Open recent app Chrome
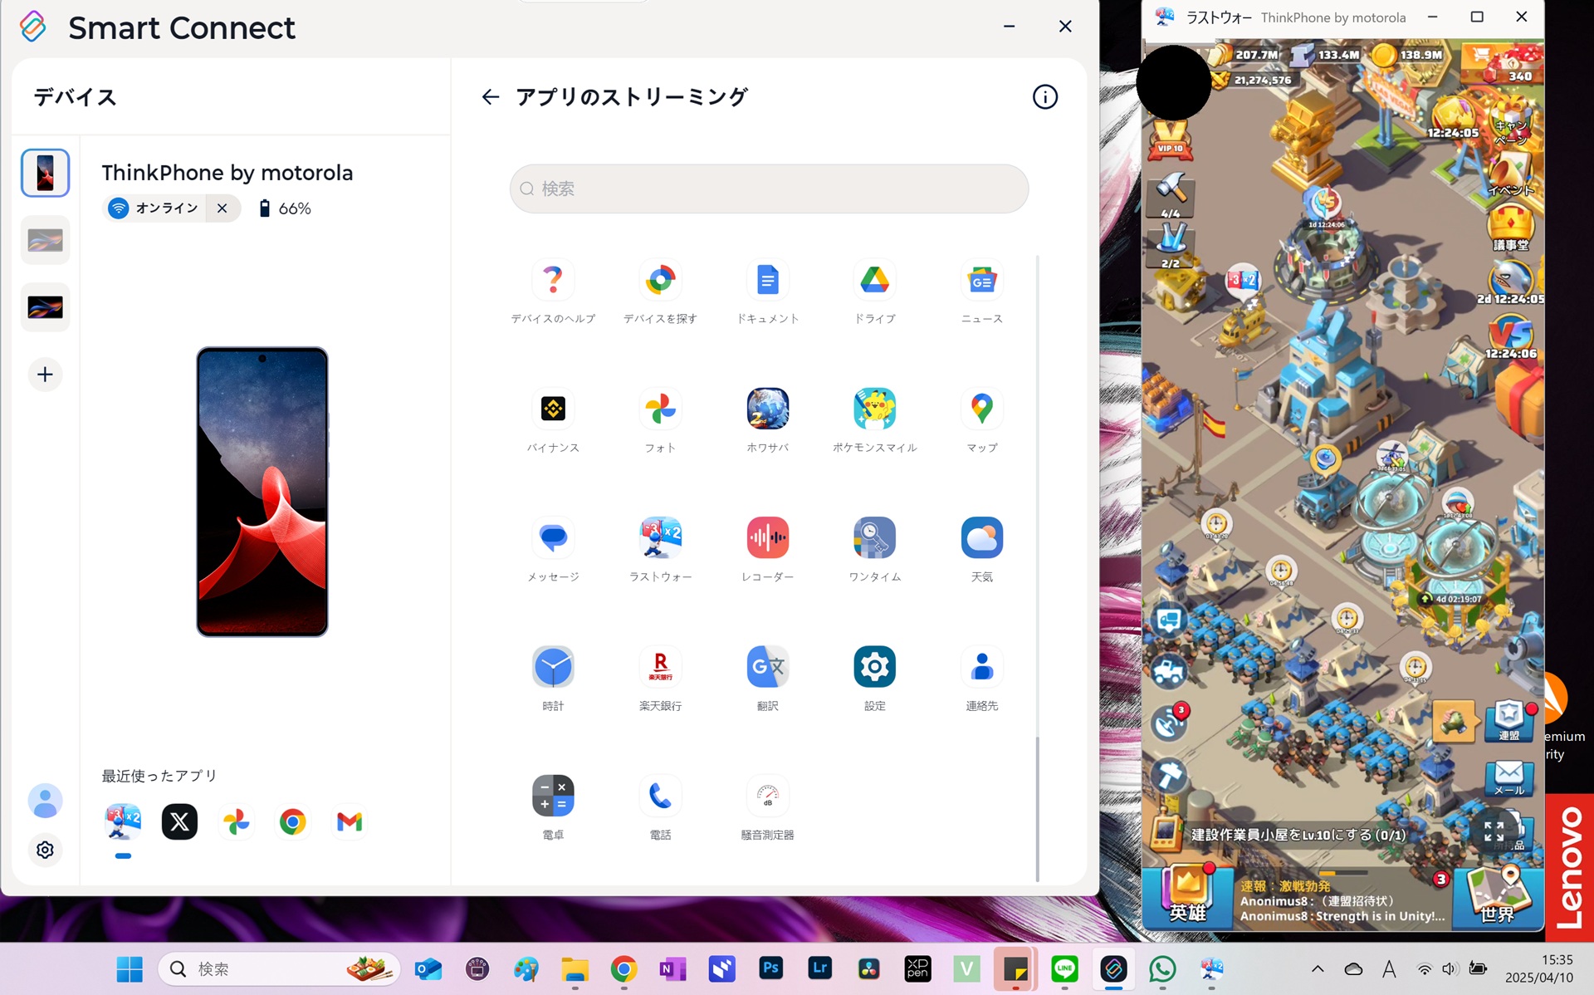 coord(292,821)
